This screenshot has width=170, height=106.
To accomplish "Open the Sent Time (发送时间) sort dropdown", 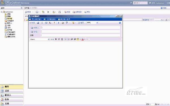I will [148, 20].
